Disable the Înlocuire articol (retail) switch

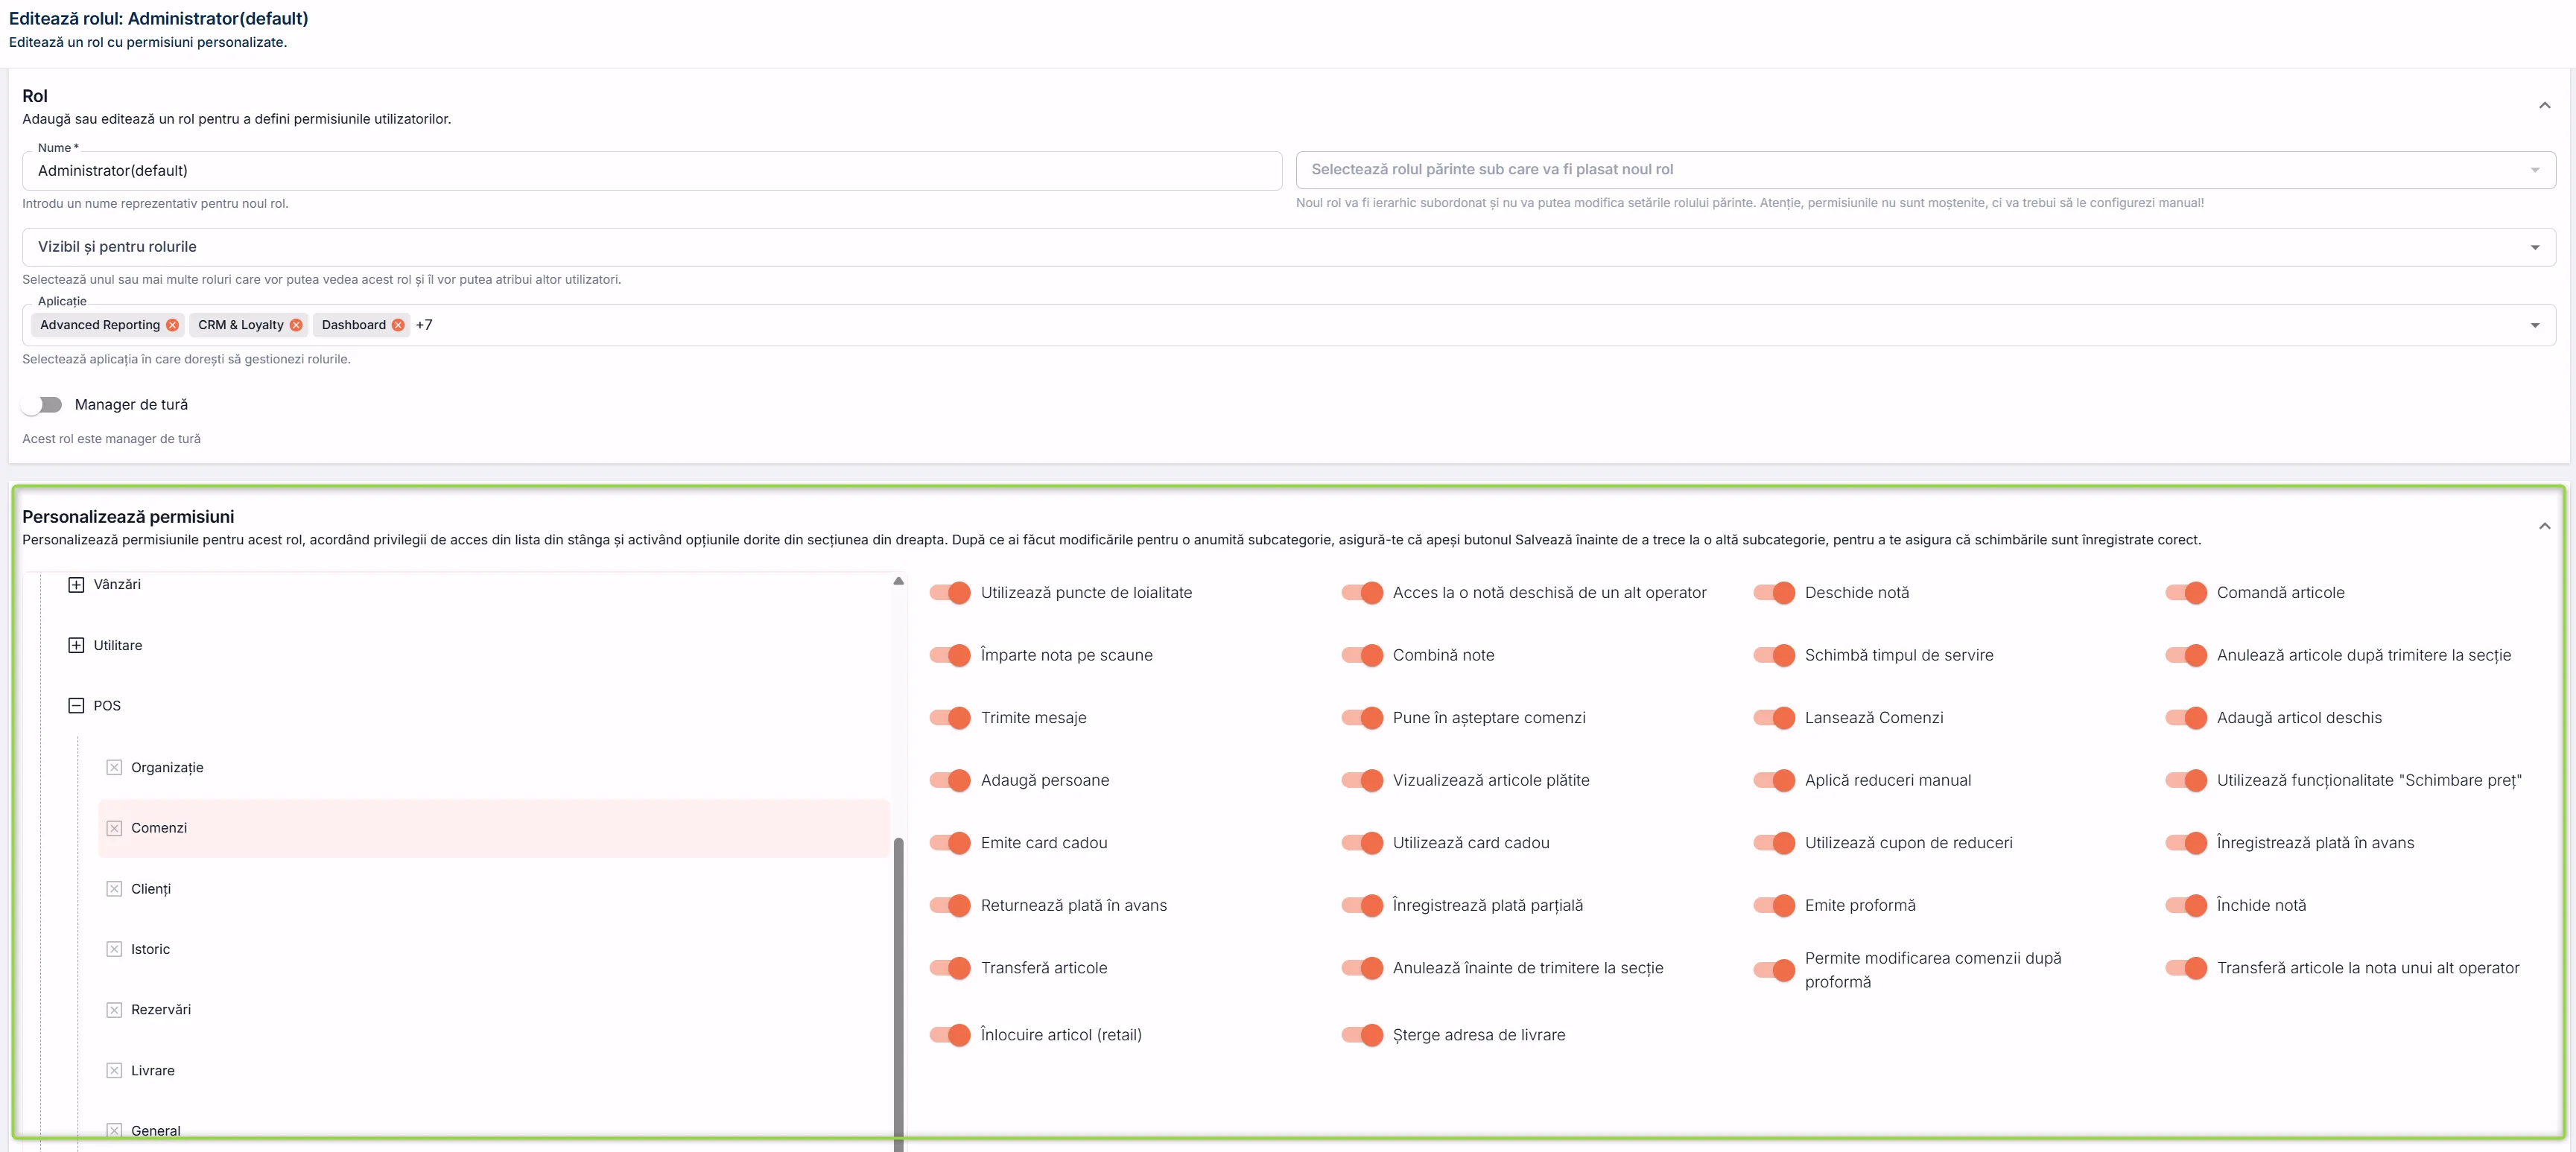[950, 1035]
